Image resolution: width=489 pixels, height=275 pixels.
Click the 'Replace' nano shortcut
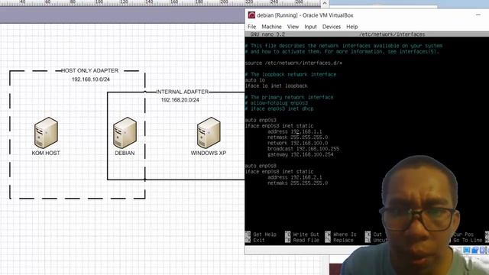click(343, 240)
